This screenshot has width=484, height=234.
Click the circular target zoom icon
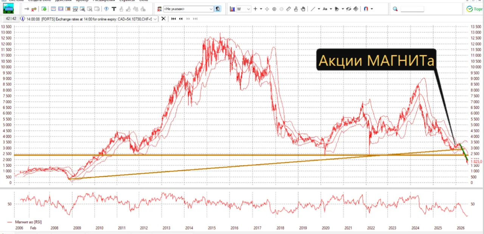274,9
